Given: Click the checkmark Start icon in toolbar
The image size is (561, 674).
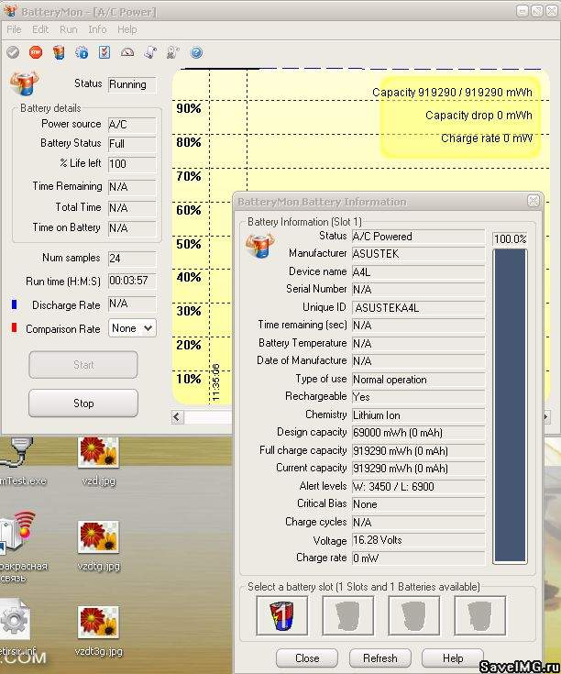Looking at the screenshot, I should click(13, 52).
